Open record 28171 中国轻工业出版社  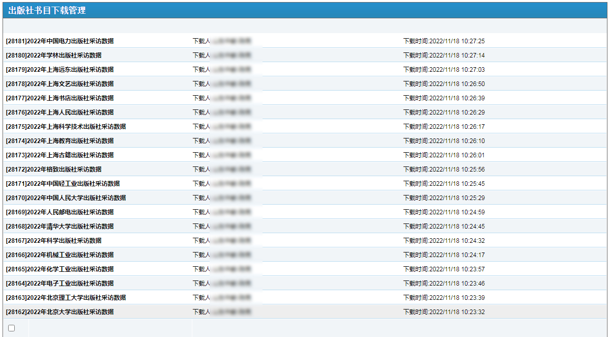[x=63, y=184]
